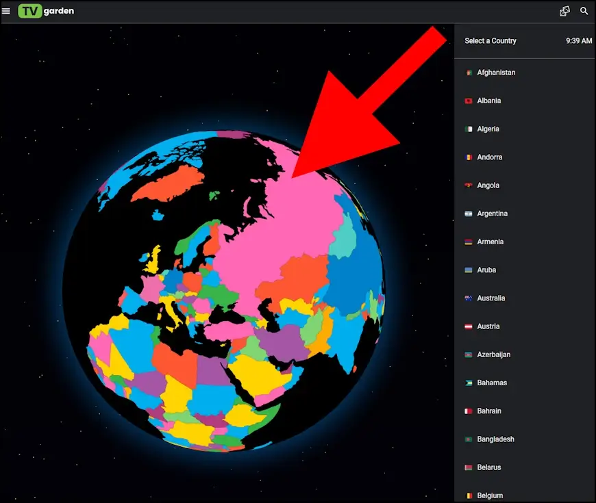The width and height of the screenshot is (596, 503).
Task: Pick Austria from the country list
Action: [488, 326]
